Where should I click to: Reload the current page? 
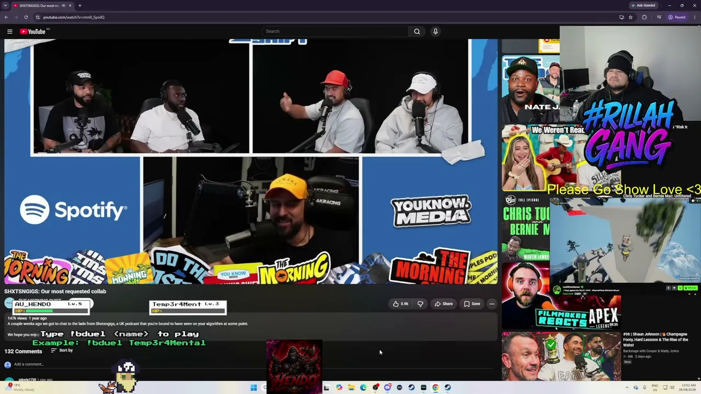click(26, 17)
